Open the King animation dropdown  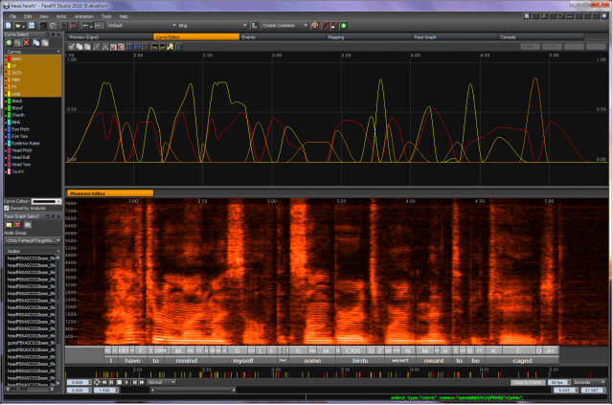click(213, 26)
